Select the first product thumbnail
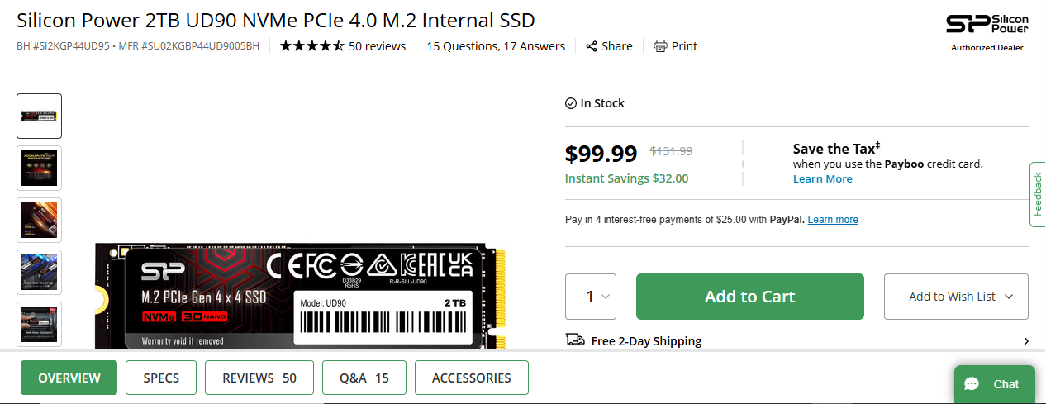Screen dimensions: 1046x404 click(x=40, y=116)
